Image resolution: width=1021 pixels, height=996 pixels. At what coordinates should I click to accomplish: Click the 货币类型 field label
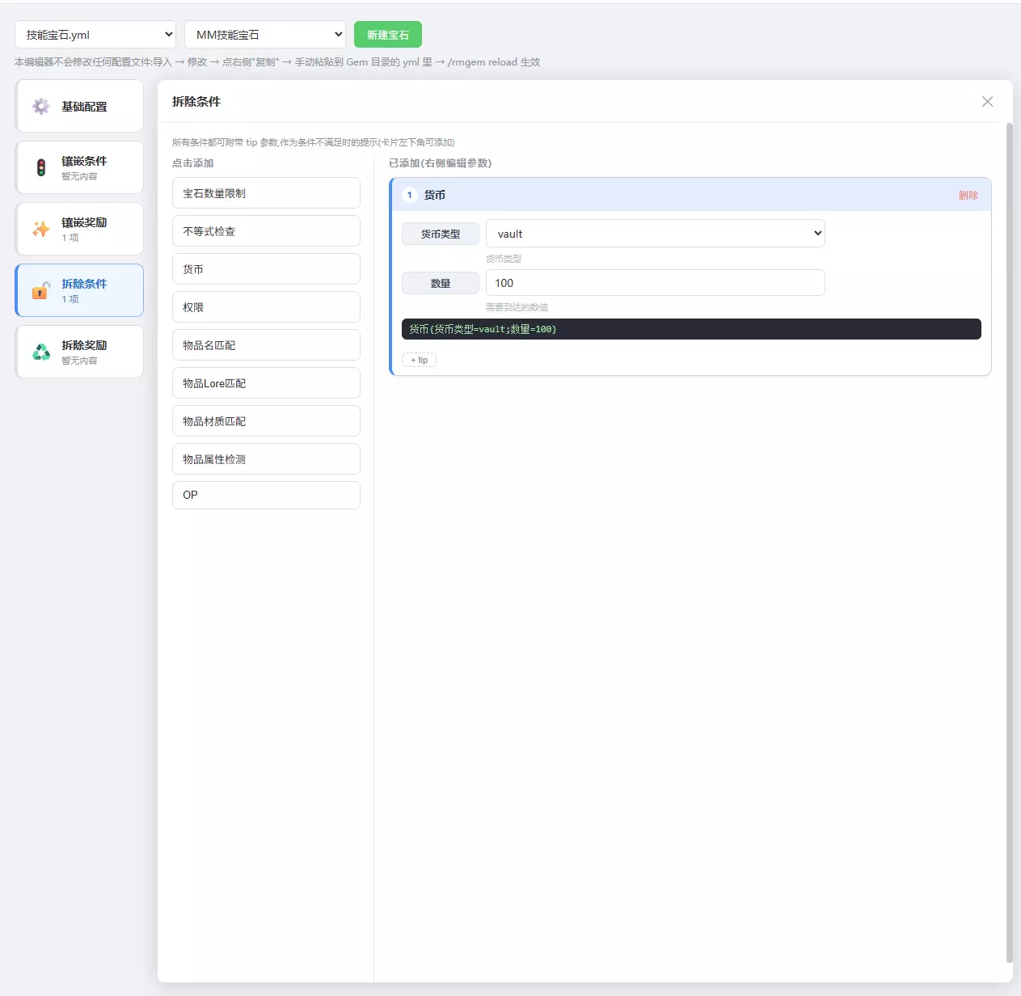[x=441, y=234]
